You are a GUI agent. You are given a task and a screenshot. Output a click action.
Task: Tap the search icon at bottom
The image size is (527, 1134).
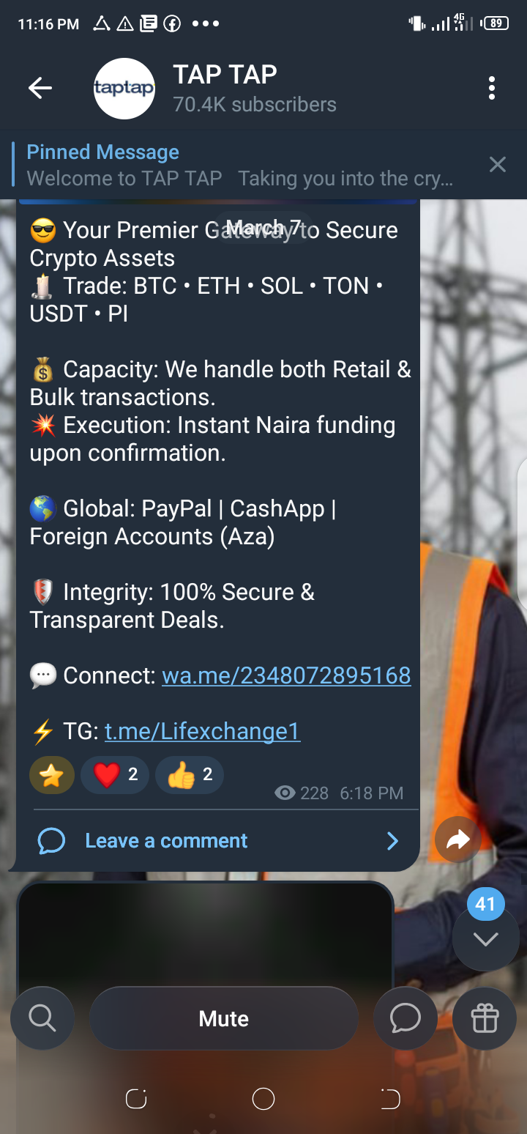click(42, 1018)
